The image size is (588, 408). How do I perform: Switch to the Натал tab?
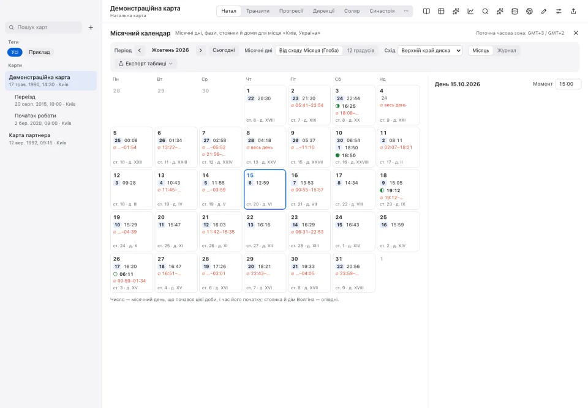pos(228,11)
